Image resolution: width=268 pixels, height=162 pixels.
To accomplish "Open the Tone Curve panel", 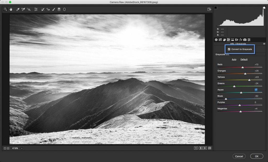I will tap(221, 40).
